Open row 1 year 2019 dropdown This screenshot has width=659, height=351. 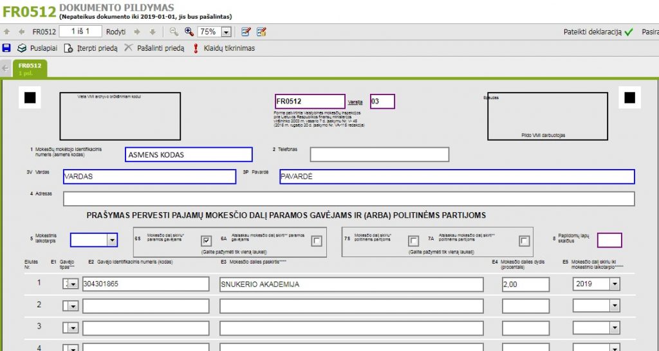click(x=615, y=284)
